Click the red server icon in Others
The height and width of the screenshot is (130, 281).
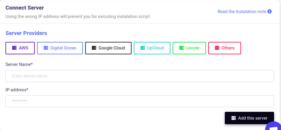217,48
